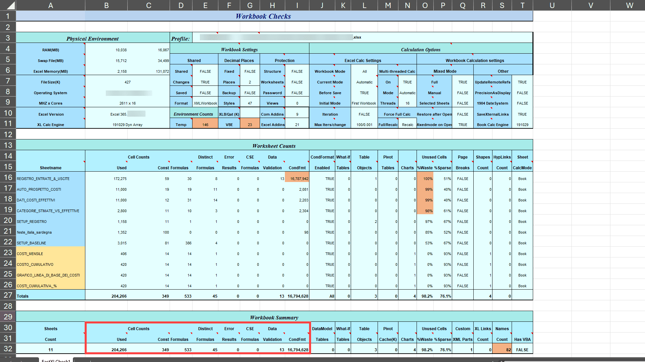Select the Workbook Mode All cell
Image resolution: width=645 pixels, height=362 pixels.
pyautogui.click(x=364, y=71)
